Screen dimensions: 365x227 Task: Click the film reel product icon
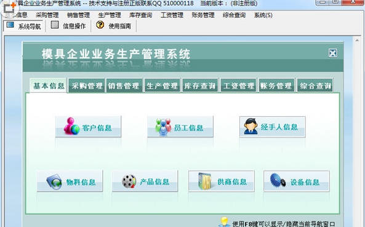[129, 181]
